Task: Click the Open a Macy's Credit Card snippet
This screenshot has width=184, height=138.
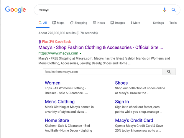Action: [139, 128]
